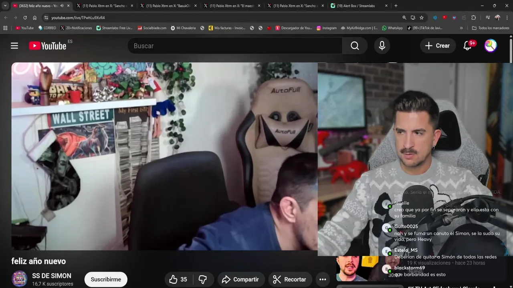The width and height of the screenshot is (513, 288).
Task: Open the media controls music note icon
Action: [x=488, y=18]
